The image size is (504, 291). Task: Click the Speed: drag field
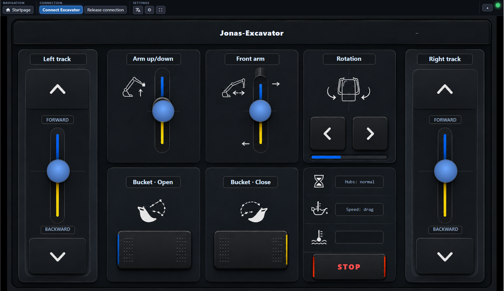pos(359,209)
